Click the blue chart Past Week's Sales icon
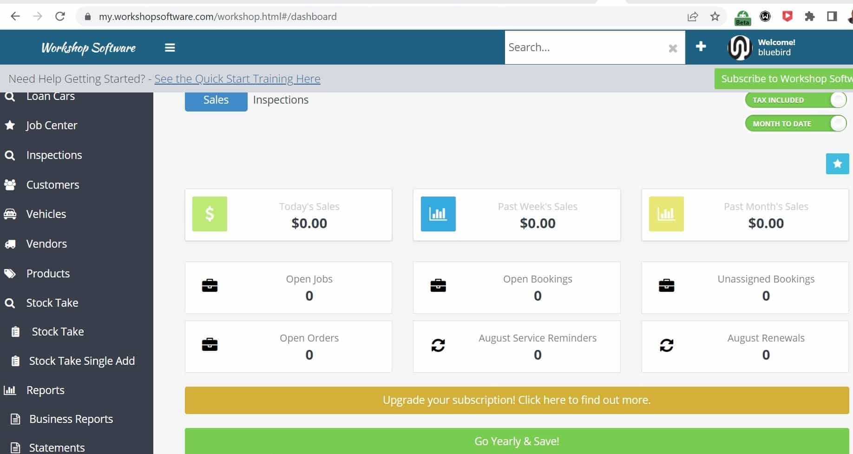This screenshot has height=454, width=853. 438,214
